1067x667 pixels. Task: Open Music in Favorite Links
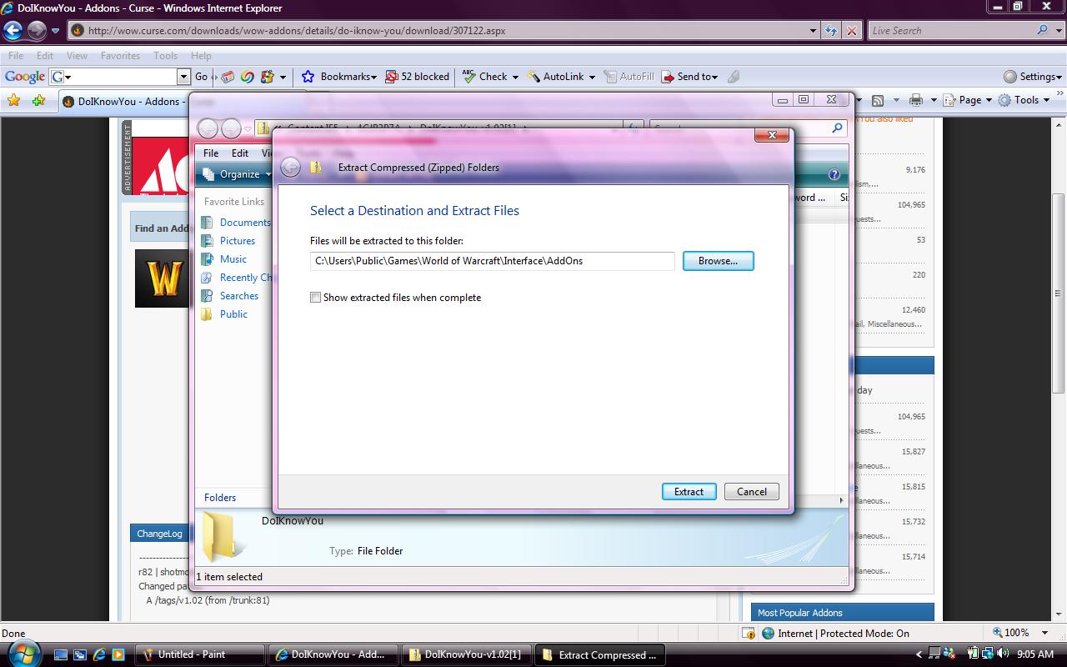[x=233, y=259]
